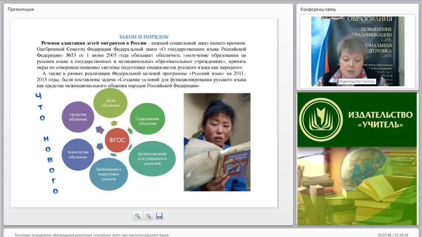422x237 pixels.
Task: Click the ЗАКОН И ПОРЯДОК slide title
Action: (x=144, y=37)
